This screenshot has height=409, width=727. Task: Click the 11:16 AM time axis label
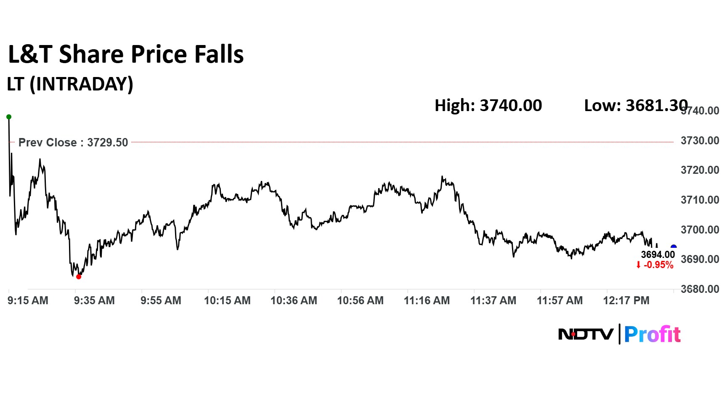pyautogui.click(x=427, y=300)
